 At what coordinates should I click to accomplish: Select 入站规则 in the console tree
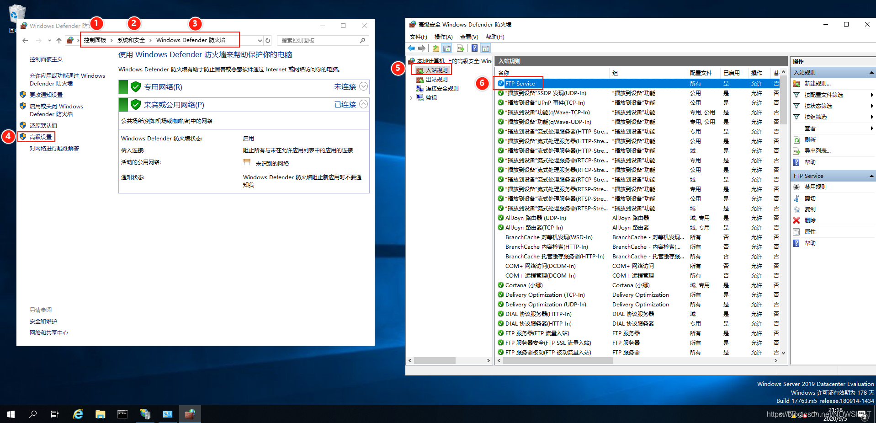[436, 70]
